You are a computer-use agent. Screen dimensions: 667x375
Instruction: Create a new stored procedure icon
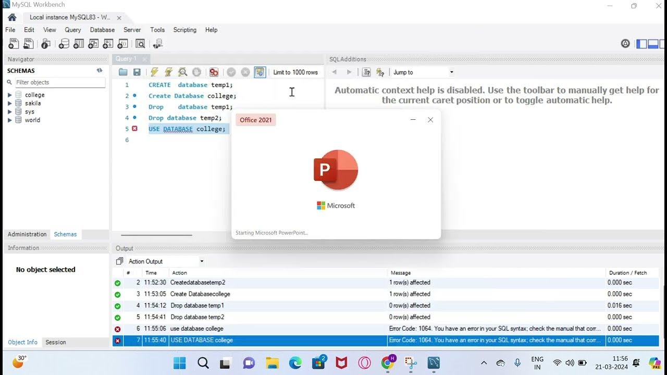coord(109,44)
